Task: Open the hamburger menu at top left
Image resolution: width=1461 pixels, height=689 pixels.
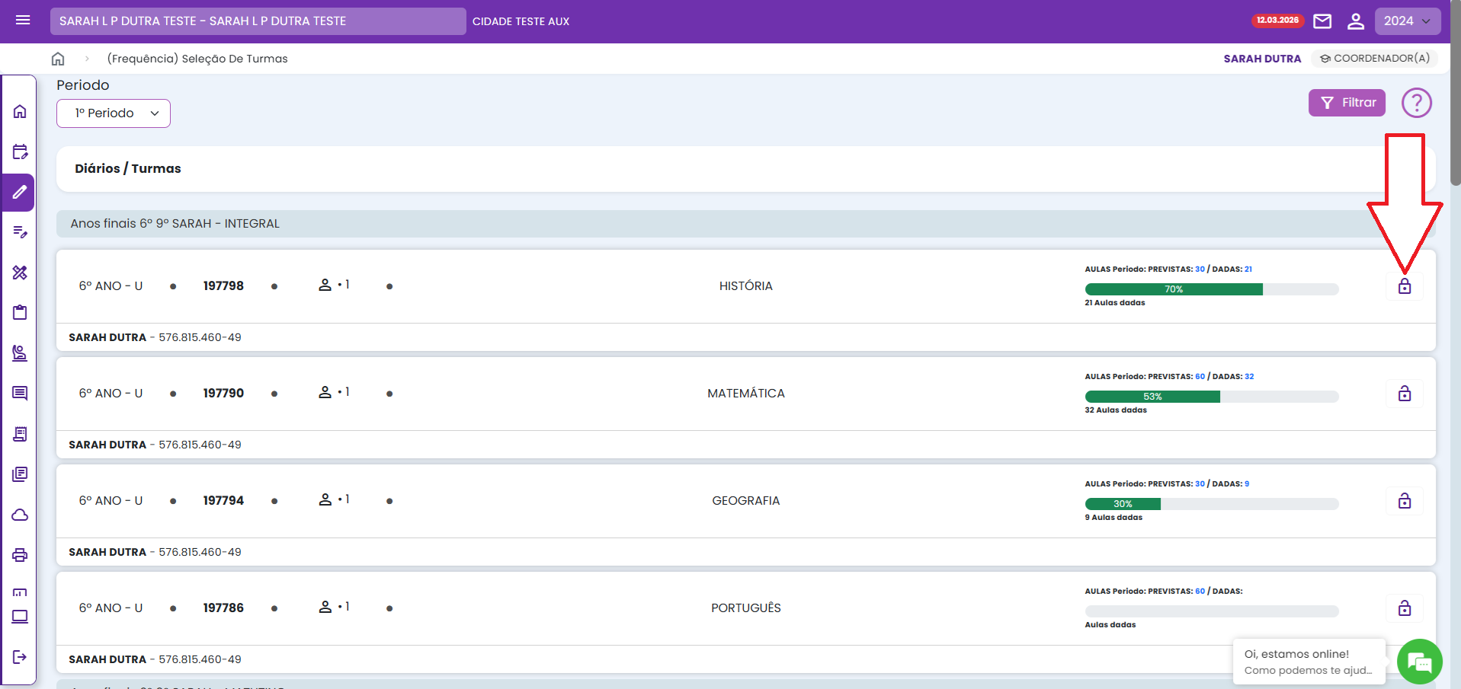Action: 23,21
